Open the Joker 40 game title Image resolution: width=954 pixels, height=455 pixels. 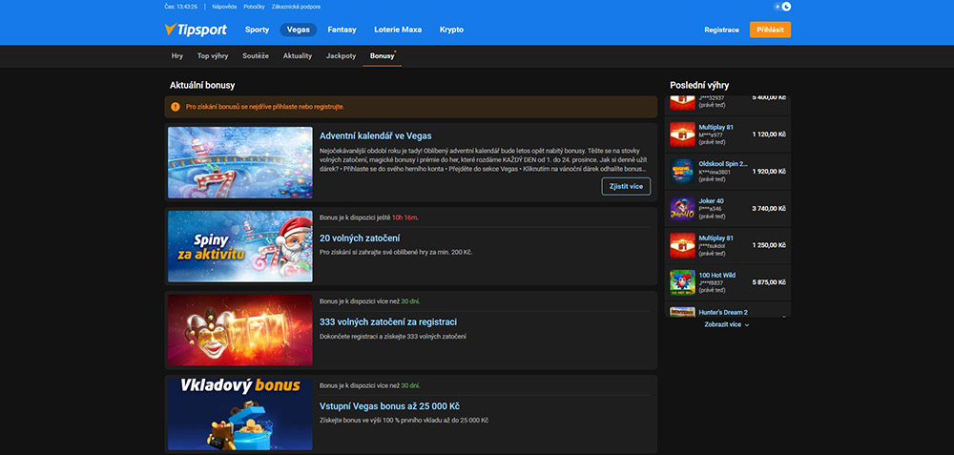712,200
